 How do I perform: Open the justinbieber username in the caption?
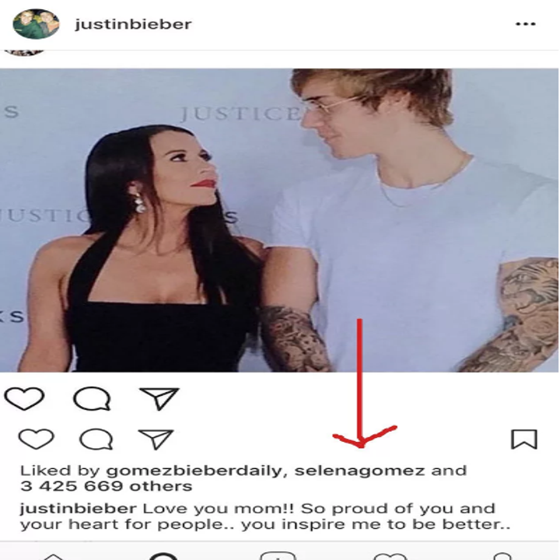78,509
